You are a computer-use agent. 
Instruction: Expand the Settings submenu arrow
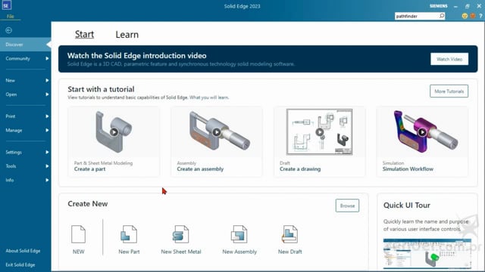(x=47, y=152)
